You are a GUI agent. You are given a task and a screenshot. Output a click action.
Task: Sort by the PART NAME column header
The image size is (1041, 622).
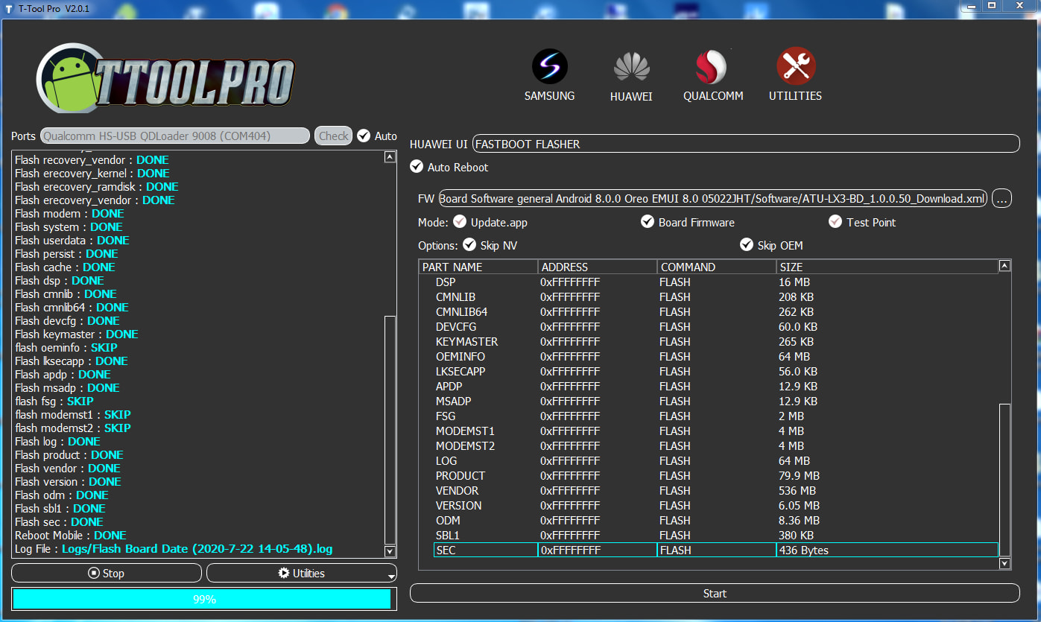pos(478,267)
